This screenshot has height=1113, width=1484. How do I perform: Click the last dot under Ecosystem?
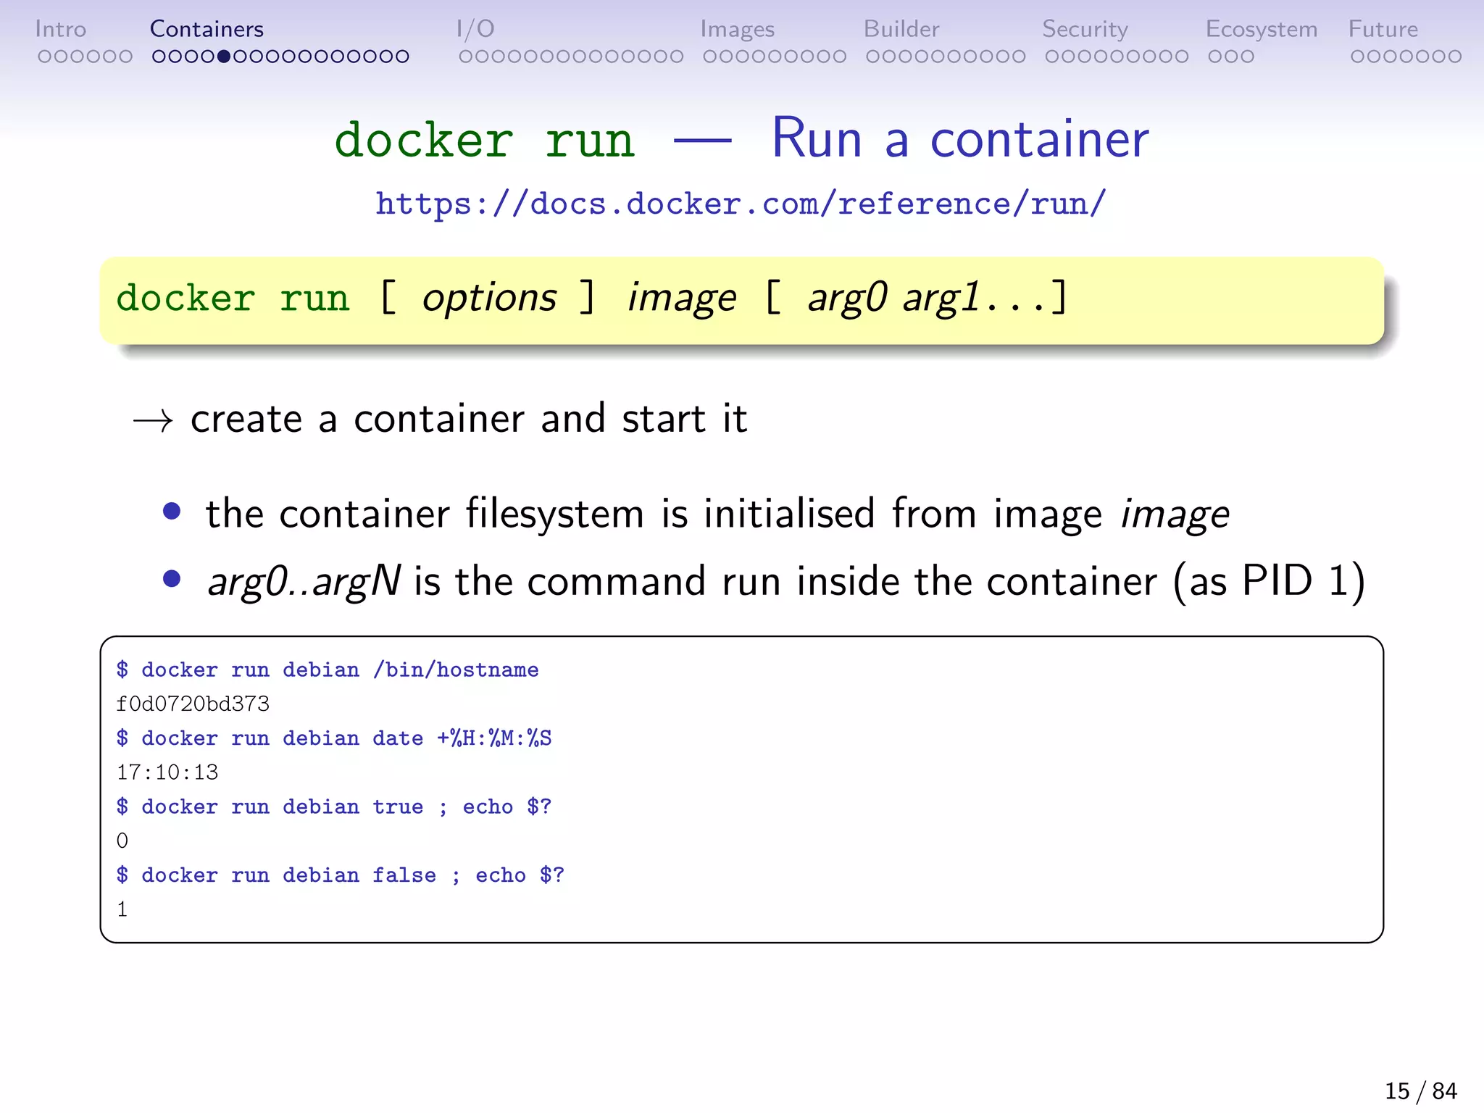(1247, 57)
